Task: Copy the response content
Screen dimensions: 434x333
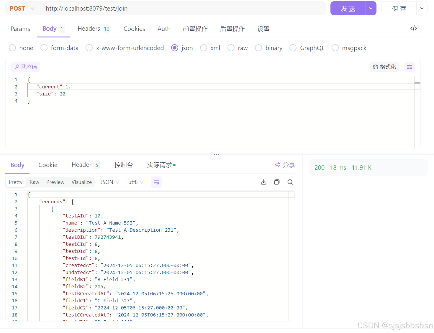Action: (x=277, y=182)
